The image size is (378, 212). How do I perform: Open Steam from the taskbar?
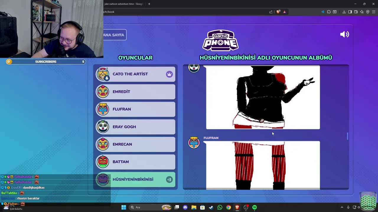tap(211, 207)
